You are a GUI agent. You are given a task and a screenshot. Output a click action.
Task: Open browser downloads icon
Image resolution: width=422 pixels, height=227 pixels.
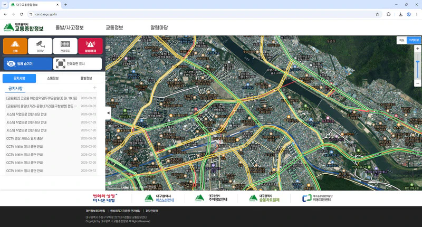(400, 14)
